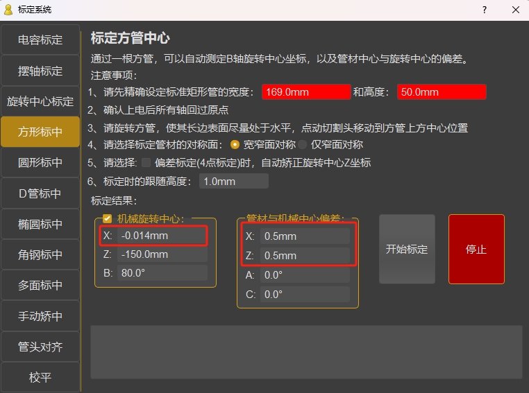Click mechanical center B 80.0° field

162,273
